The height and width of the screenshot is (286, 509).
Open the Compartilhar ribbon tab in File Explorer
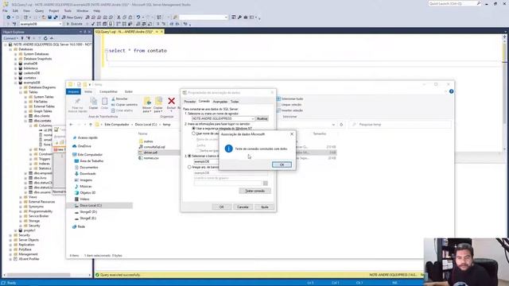(108, 92)
